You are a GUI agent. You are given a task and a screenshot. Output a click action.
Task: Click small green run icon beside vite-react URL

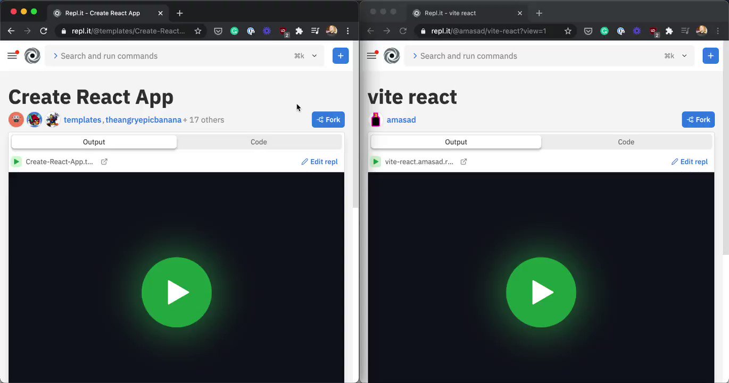coord(376,162)
